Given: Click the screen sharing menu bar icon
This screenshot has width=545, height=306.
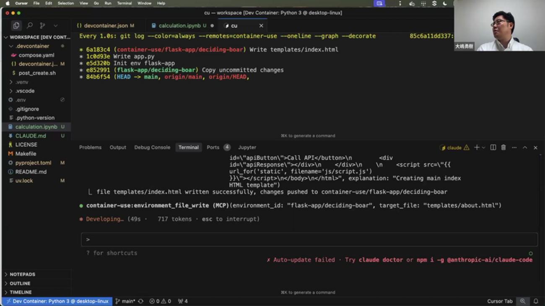Looking at the screenshot, I should coord(379,3).
